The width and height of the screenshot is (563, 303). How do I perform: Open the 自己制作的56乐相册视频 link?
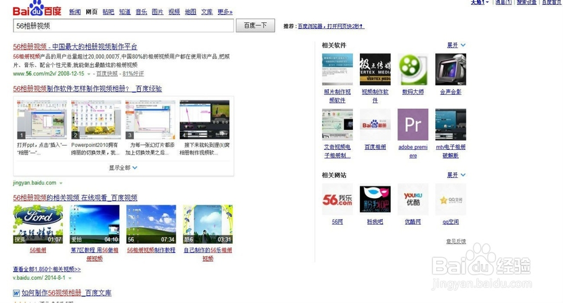pyautogui.click(x=208, y=254)
